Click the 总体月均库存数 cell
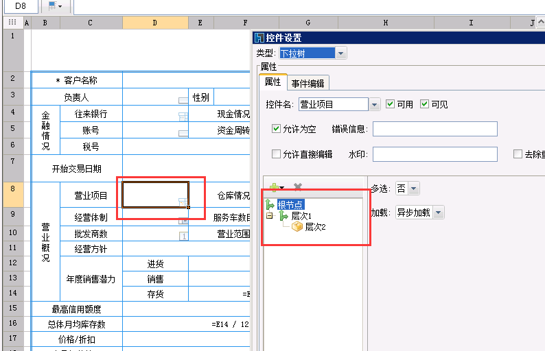This screenshot has width=545, height=351. [77, 324]
